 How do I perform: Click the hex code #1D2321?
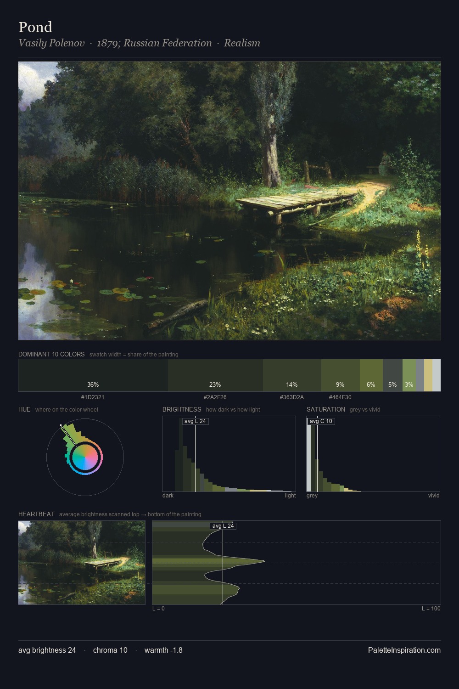[93, 397]
